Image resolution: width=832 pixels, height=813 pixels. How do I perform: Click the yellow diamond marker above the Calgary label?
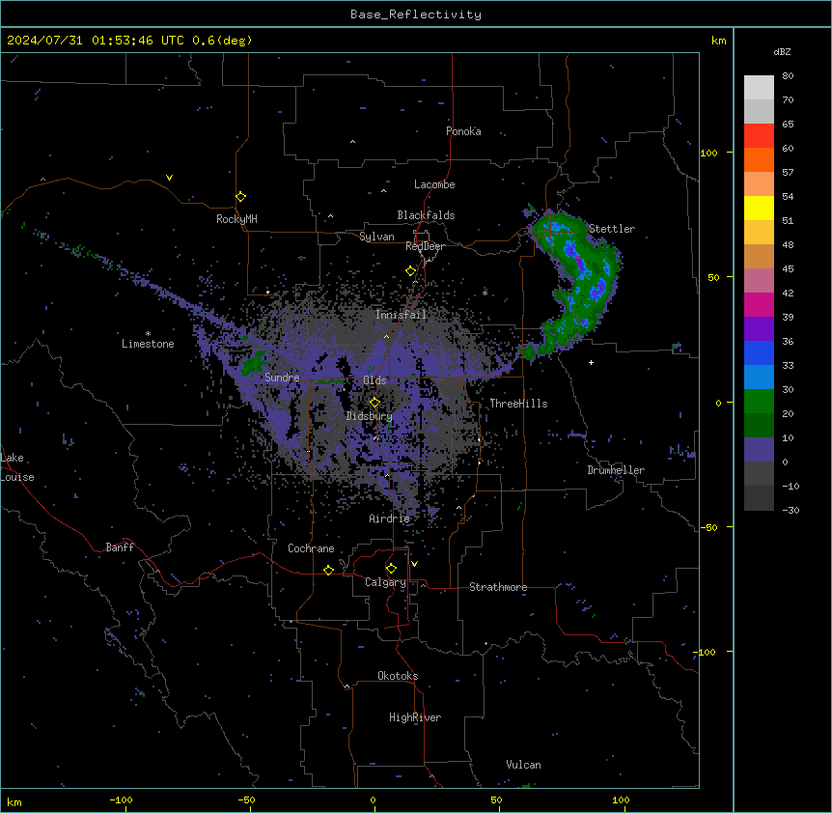[x=391, y=569]
